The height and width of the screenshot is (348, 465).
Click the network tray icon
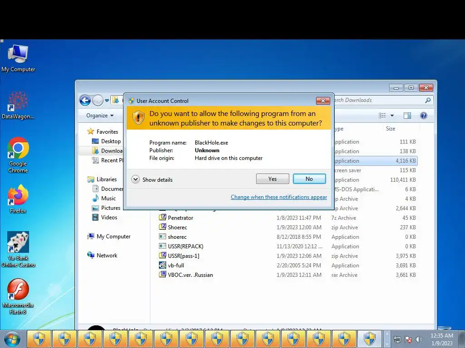(x=397, y=340)
